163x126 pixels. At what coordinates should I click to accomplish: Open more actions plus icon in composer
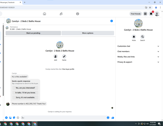click(7, 118)
